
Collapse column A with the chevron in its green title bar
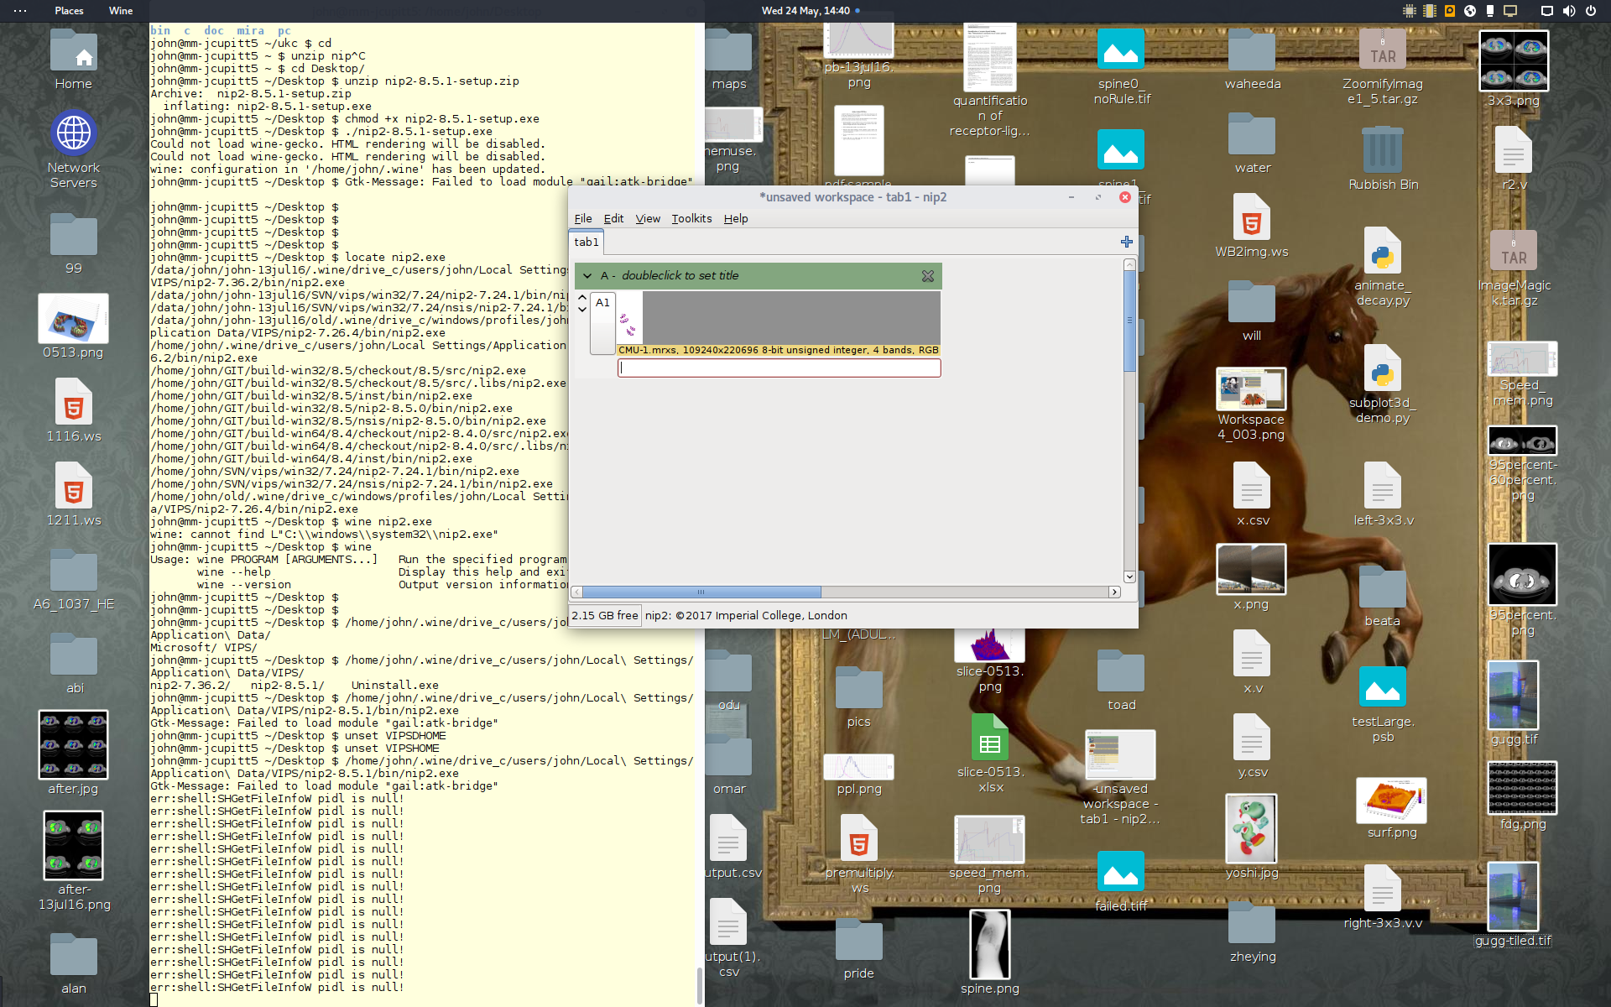tap(587, 276)
